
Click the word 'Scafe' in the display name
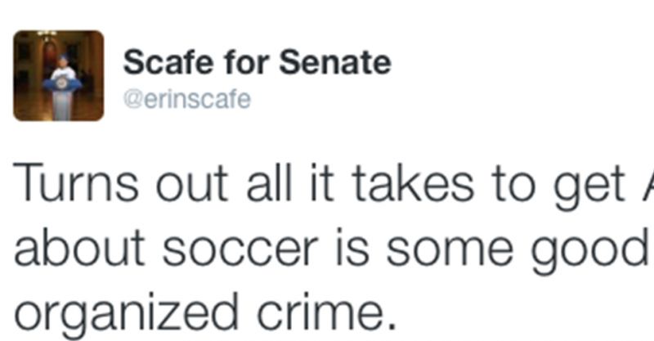(x=159, y=62)
